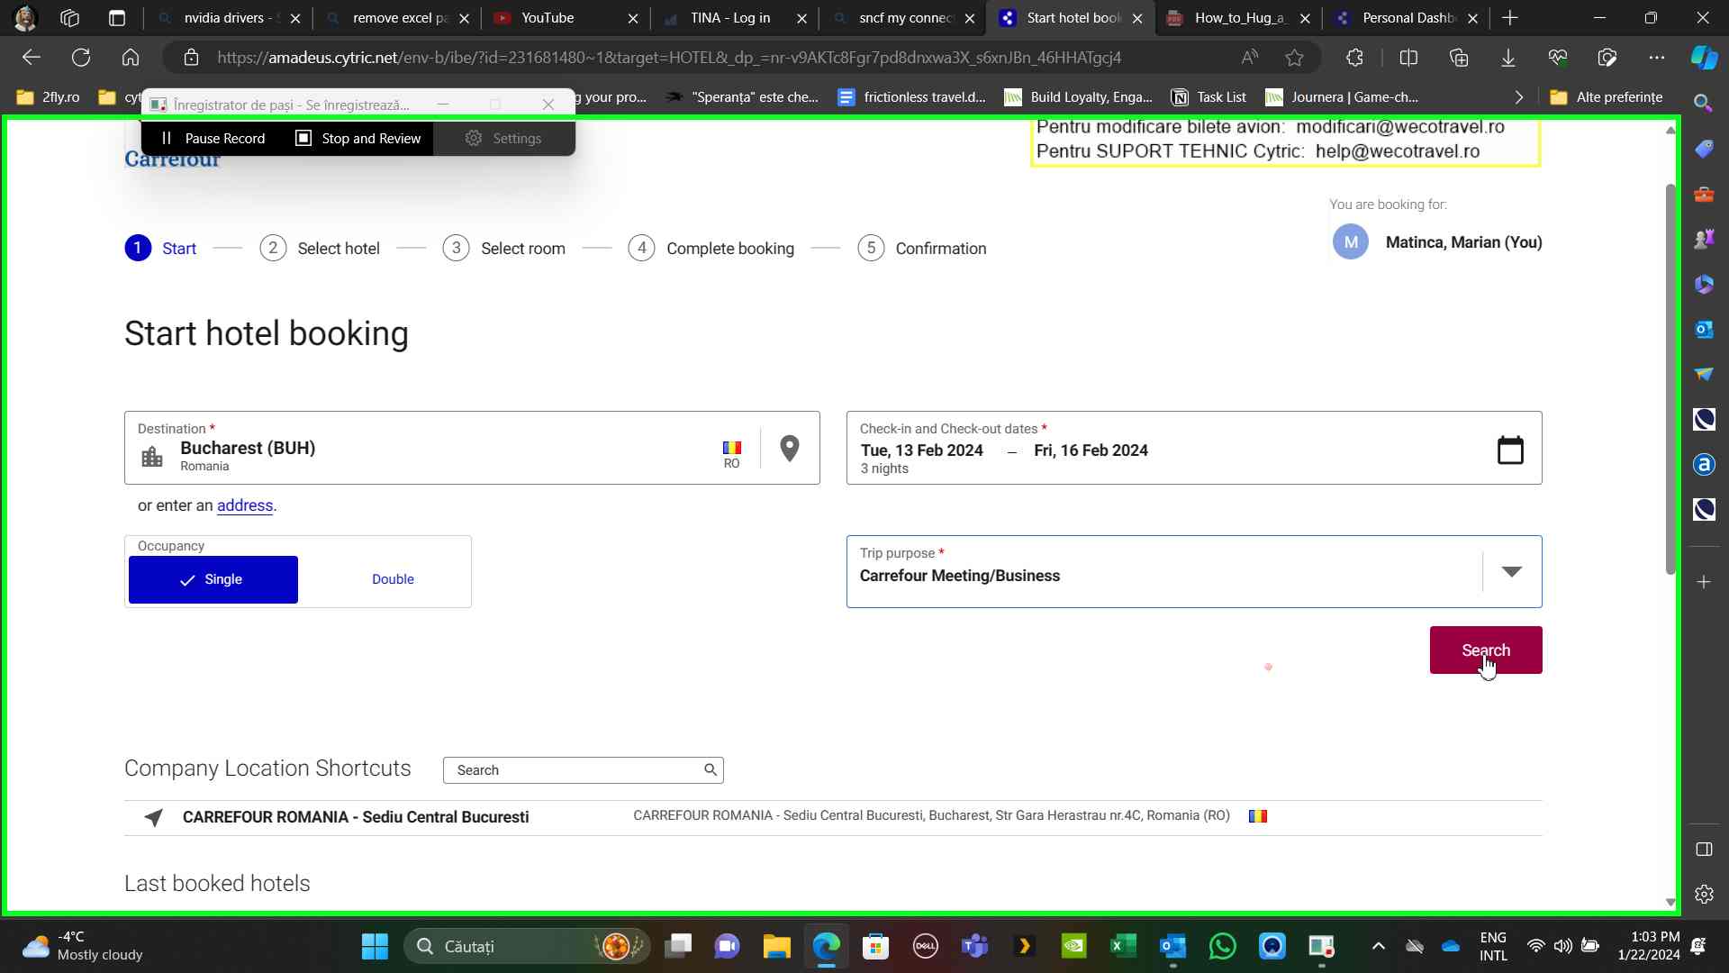Image resolution: width=1729 pixels, height=973 pixels.
Task: Open Tools briefcase icon in sidebar
Action: 1704,194
